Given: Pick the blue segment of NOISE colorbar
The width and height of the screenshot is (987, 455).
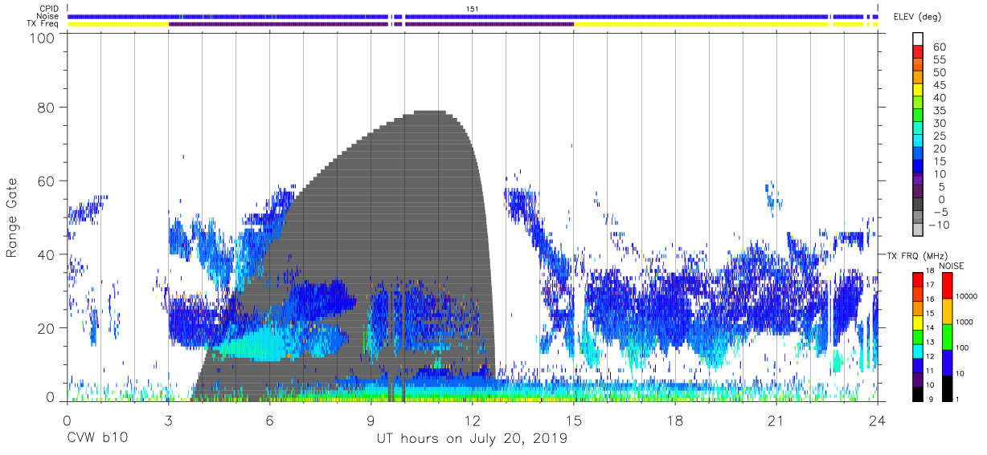Looking at the screenshot, I should click(x=948, y=361).
